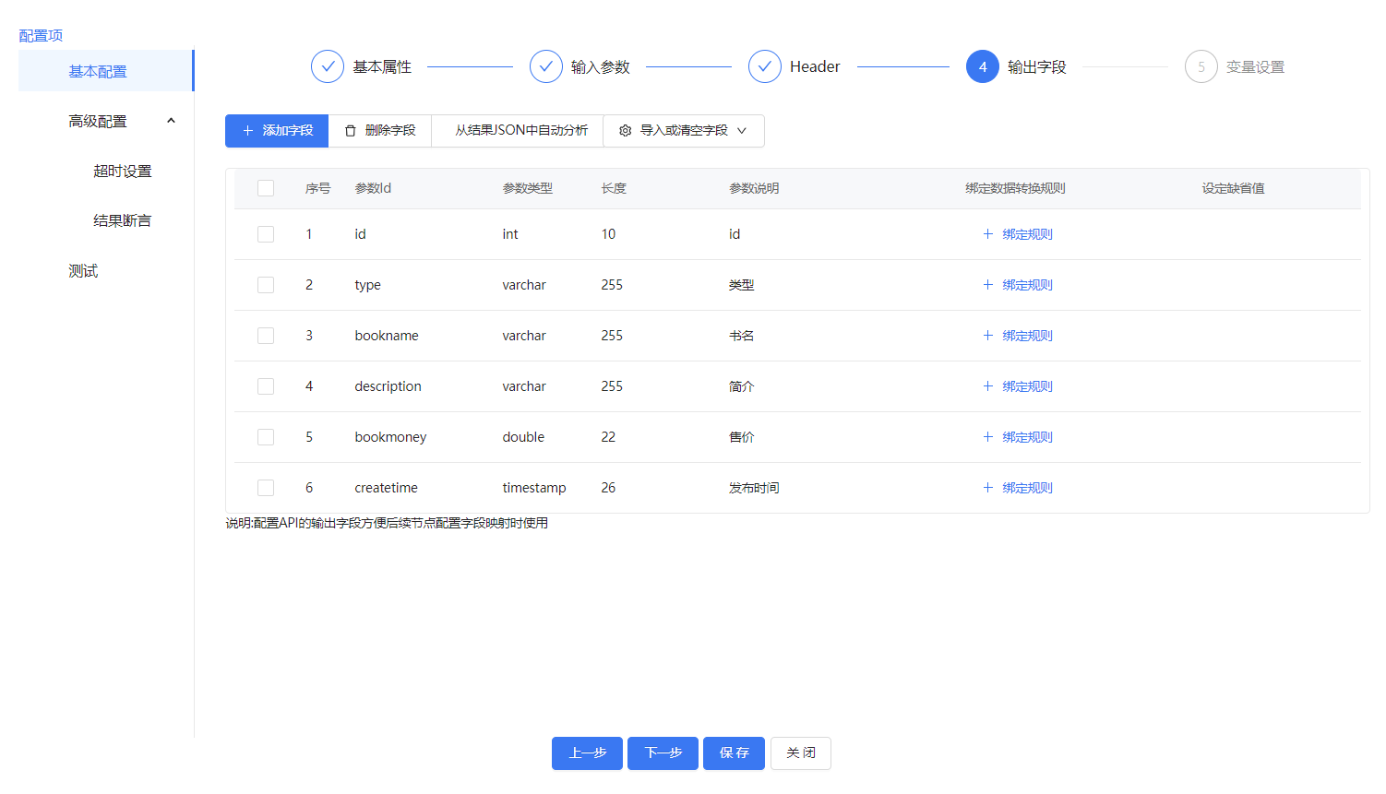This screenshot has height=794, width=1386.
Task: Go to the 基本属性 step label
Action: click(382, 66)
